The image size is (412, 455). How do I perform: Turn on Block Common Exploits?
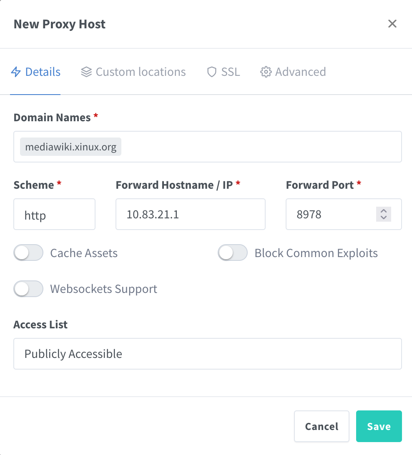point(232,252)
